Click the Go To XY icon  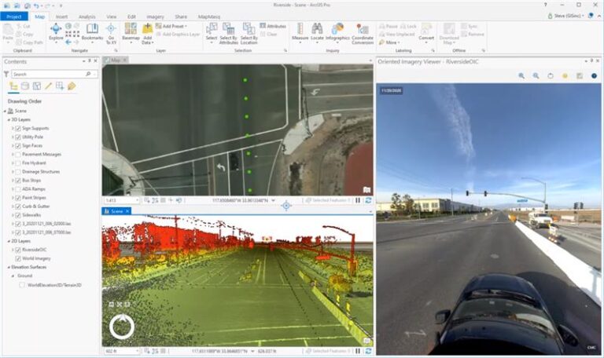tap(111, 31)
